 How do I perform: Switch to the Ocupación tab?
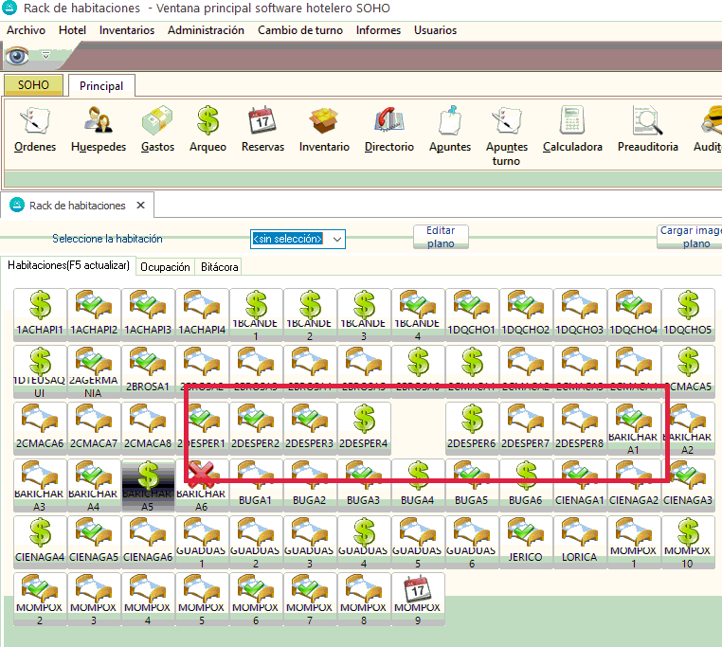pyautogui.click(x=165, y=267)
